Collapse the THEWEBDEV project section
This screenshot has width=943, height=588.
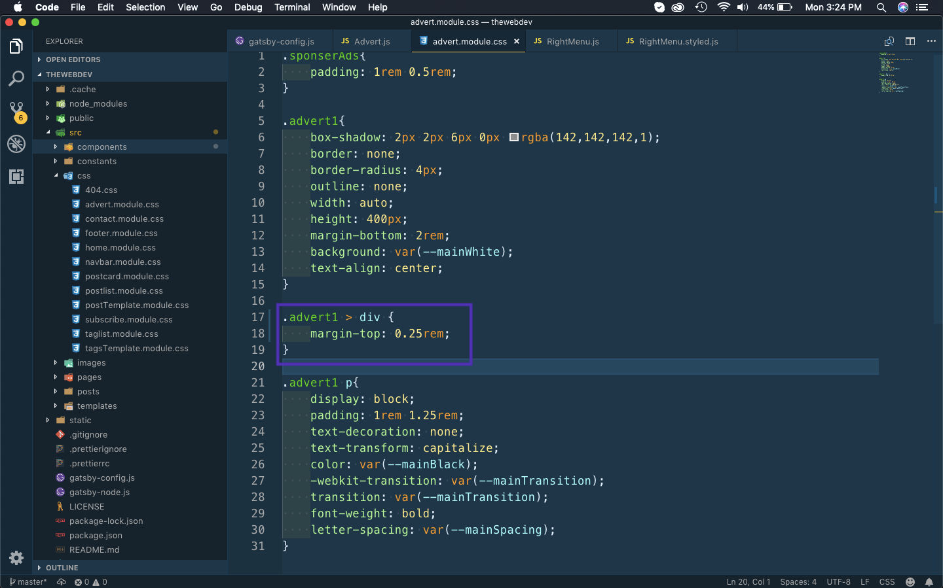[x=130, y=75]
